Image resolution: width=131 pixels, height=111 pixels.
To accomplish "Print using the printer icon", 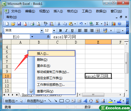I will tap(32, 24).
